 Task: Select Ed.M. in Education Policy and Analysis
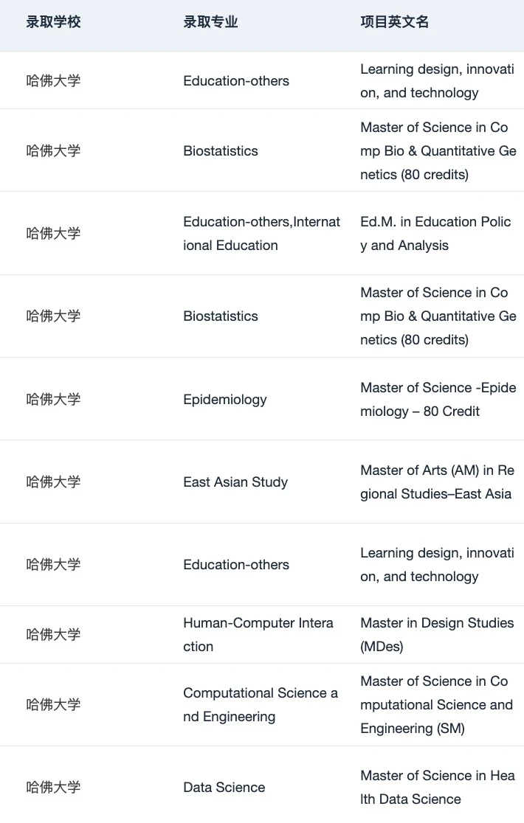pyautogui.click(x=435, y=234)
